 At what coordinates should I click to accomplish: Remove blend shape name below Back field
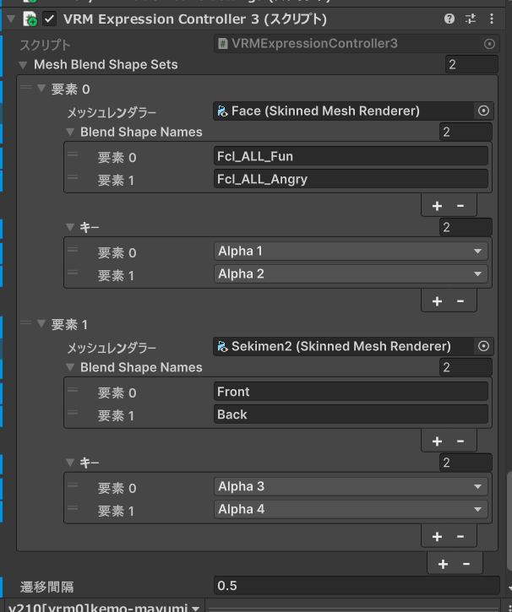[x=460, y=441]
